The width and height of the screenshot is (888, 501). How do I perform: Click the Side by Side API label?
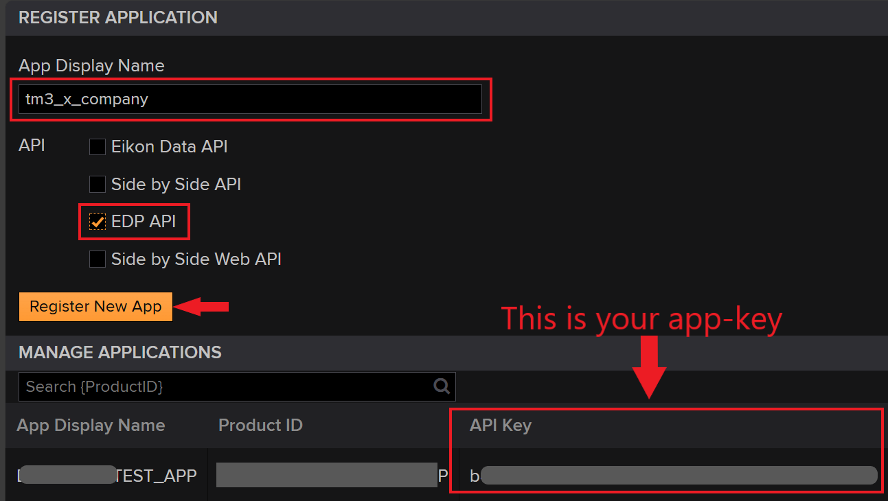point(177,184)
